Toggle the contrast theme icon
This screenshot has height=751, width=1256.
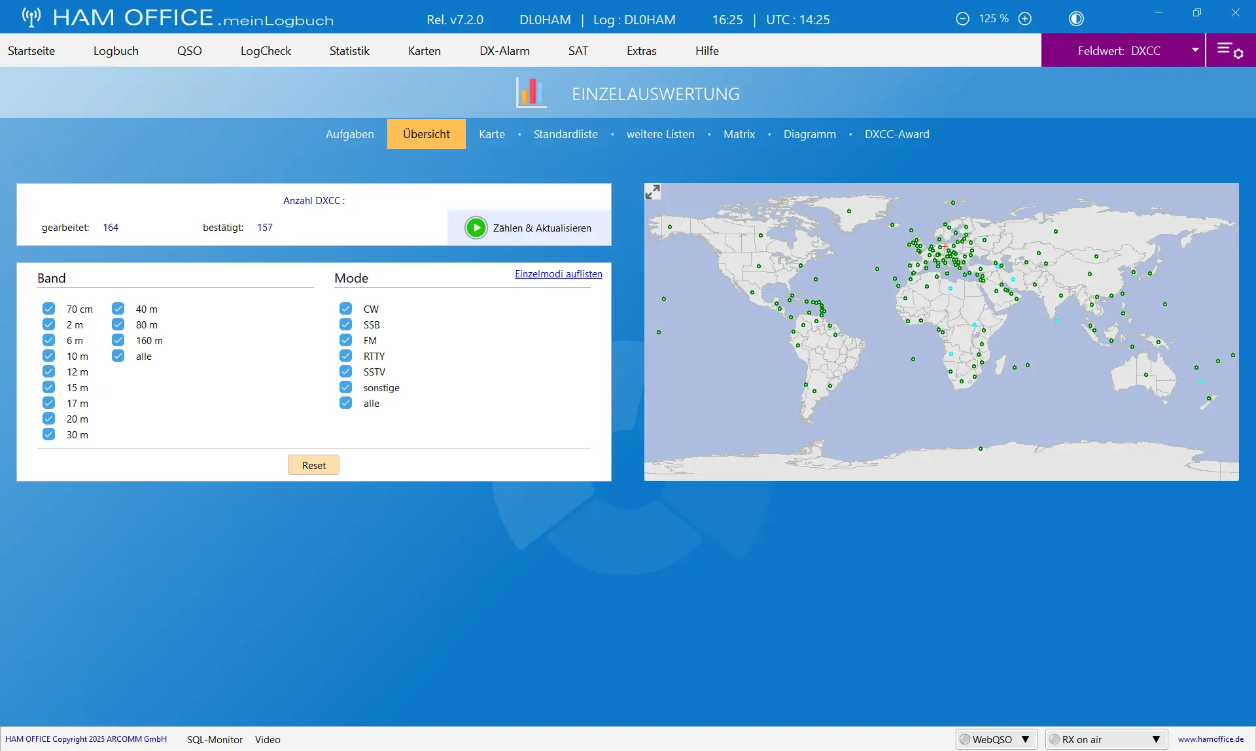1076,19
